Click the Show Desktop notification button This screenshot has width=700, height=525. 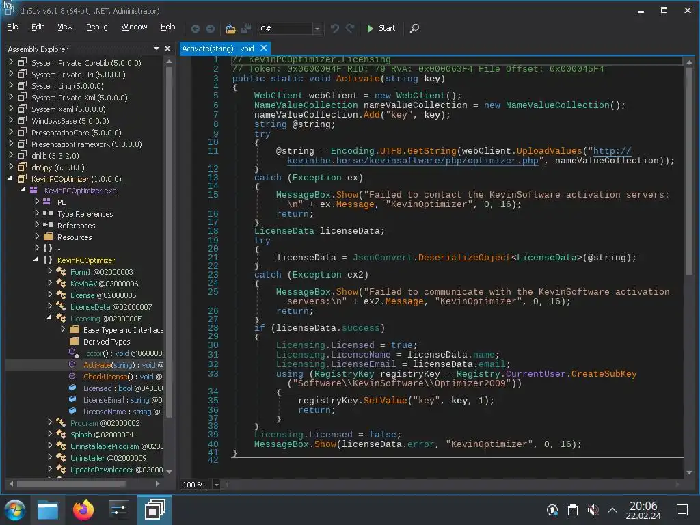pyautogui.click(x=682, y=510)
